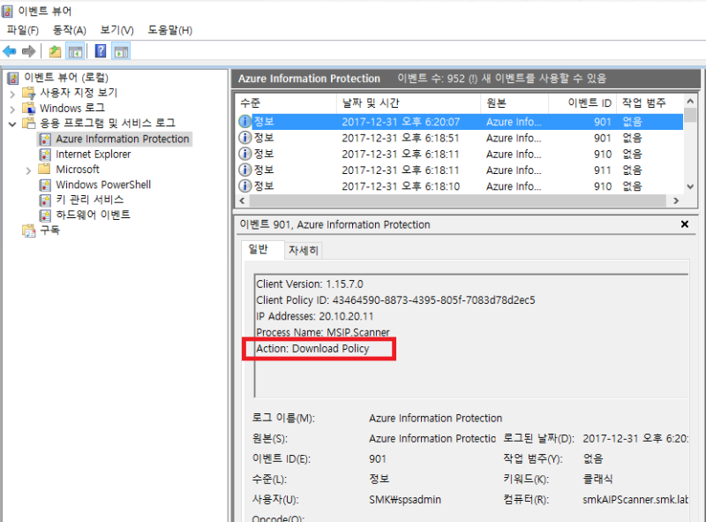Close the event 901 detail pane
The height and width of the screenshot is (522, 706).
click(685, 223)
